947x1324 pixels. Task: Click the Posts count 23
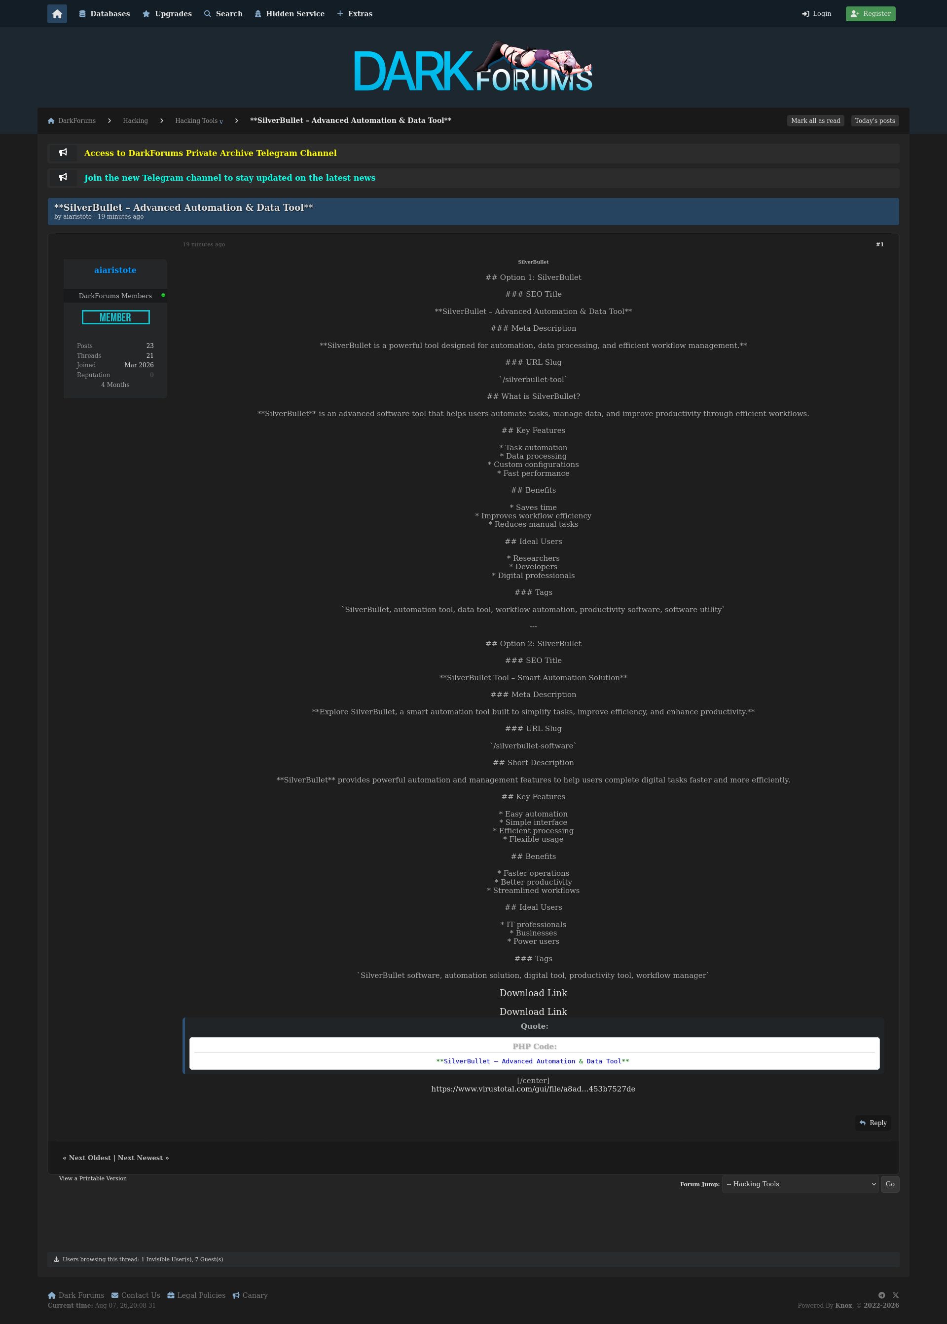[x=150, y=346]
